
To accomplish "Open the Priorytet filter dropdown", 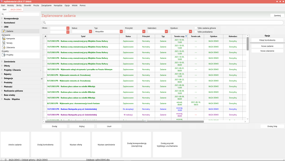I will (x=144, y=31).
